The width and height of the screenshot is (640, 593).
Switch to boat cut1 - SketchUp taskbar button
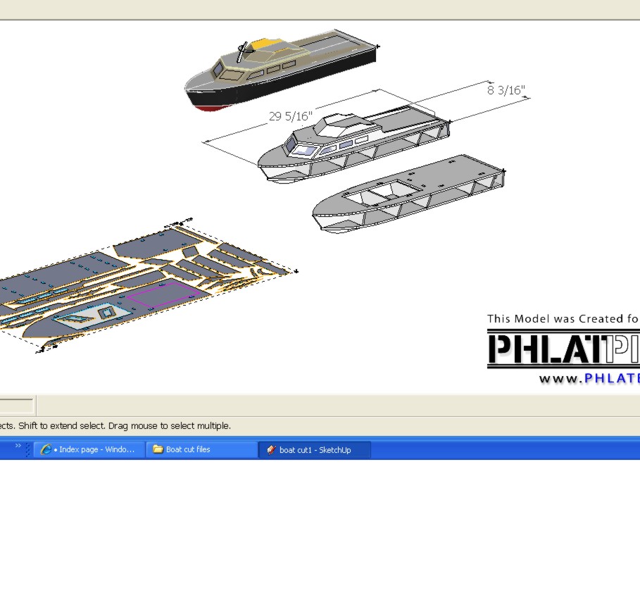[x=315, y=450]
